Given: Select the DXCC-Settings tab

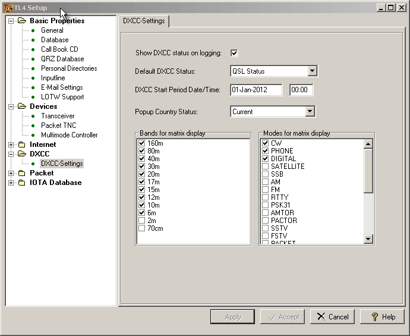Looking at the screenshot, I should [144, 21].
